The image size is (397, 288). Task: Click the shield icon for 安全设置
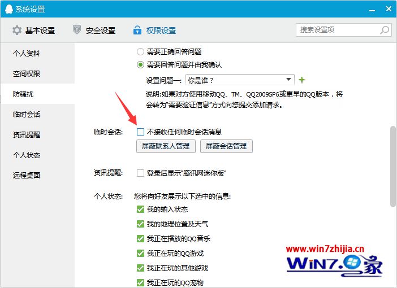tap(77, 30)
